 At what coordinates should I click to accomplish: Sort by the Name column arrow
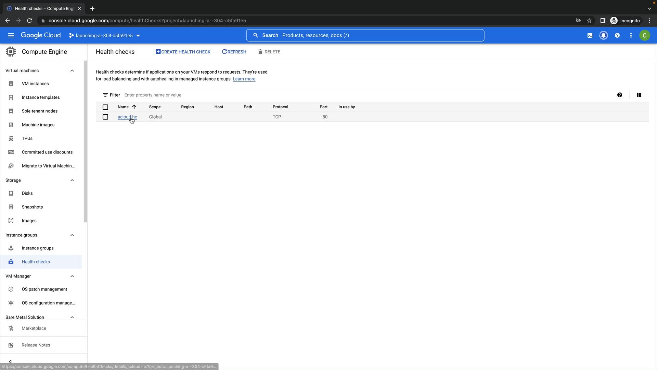tap(134, 107)
